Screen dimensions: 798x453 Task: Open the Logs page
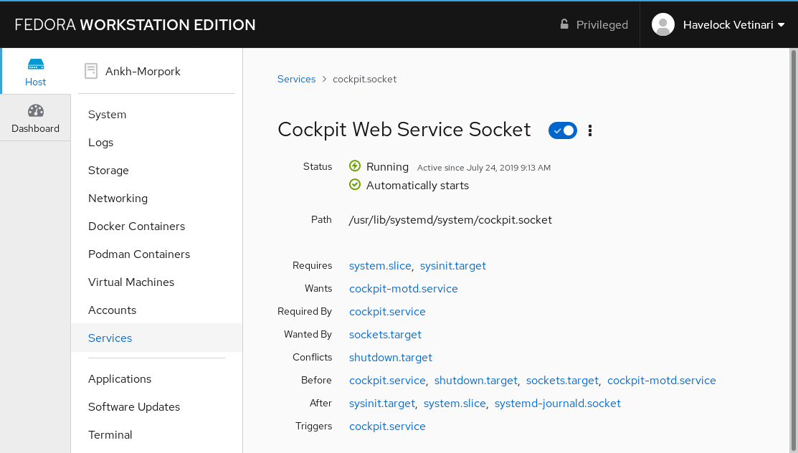click(x=101, y=143)
